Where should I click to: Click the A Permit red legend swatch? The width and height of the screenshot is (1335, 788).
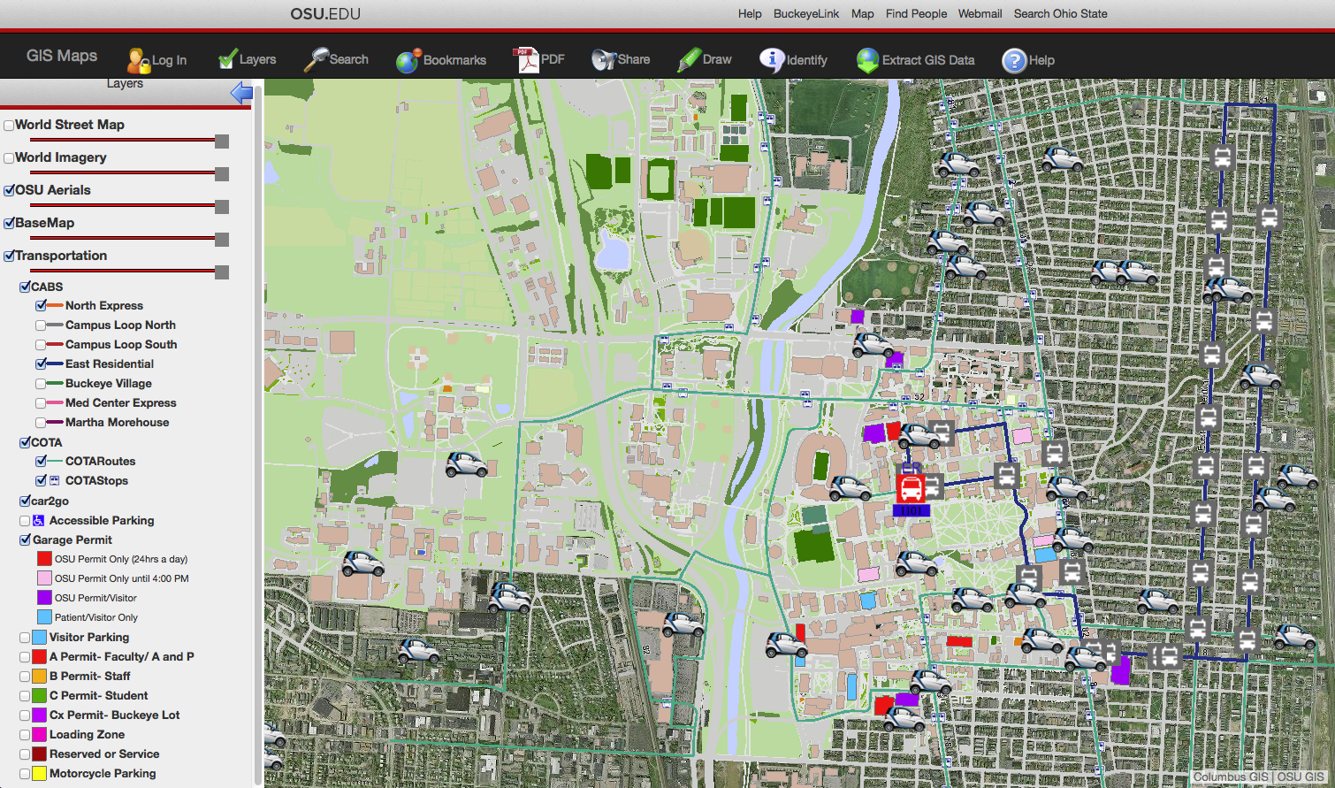coord(39,657)
